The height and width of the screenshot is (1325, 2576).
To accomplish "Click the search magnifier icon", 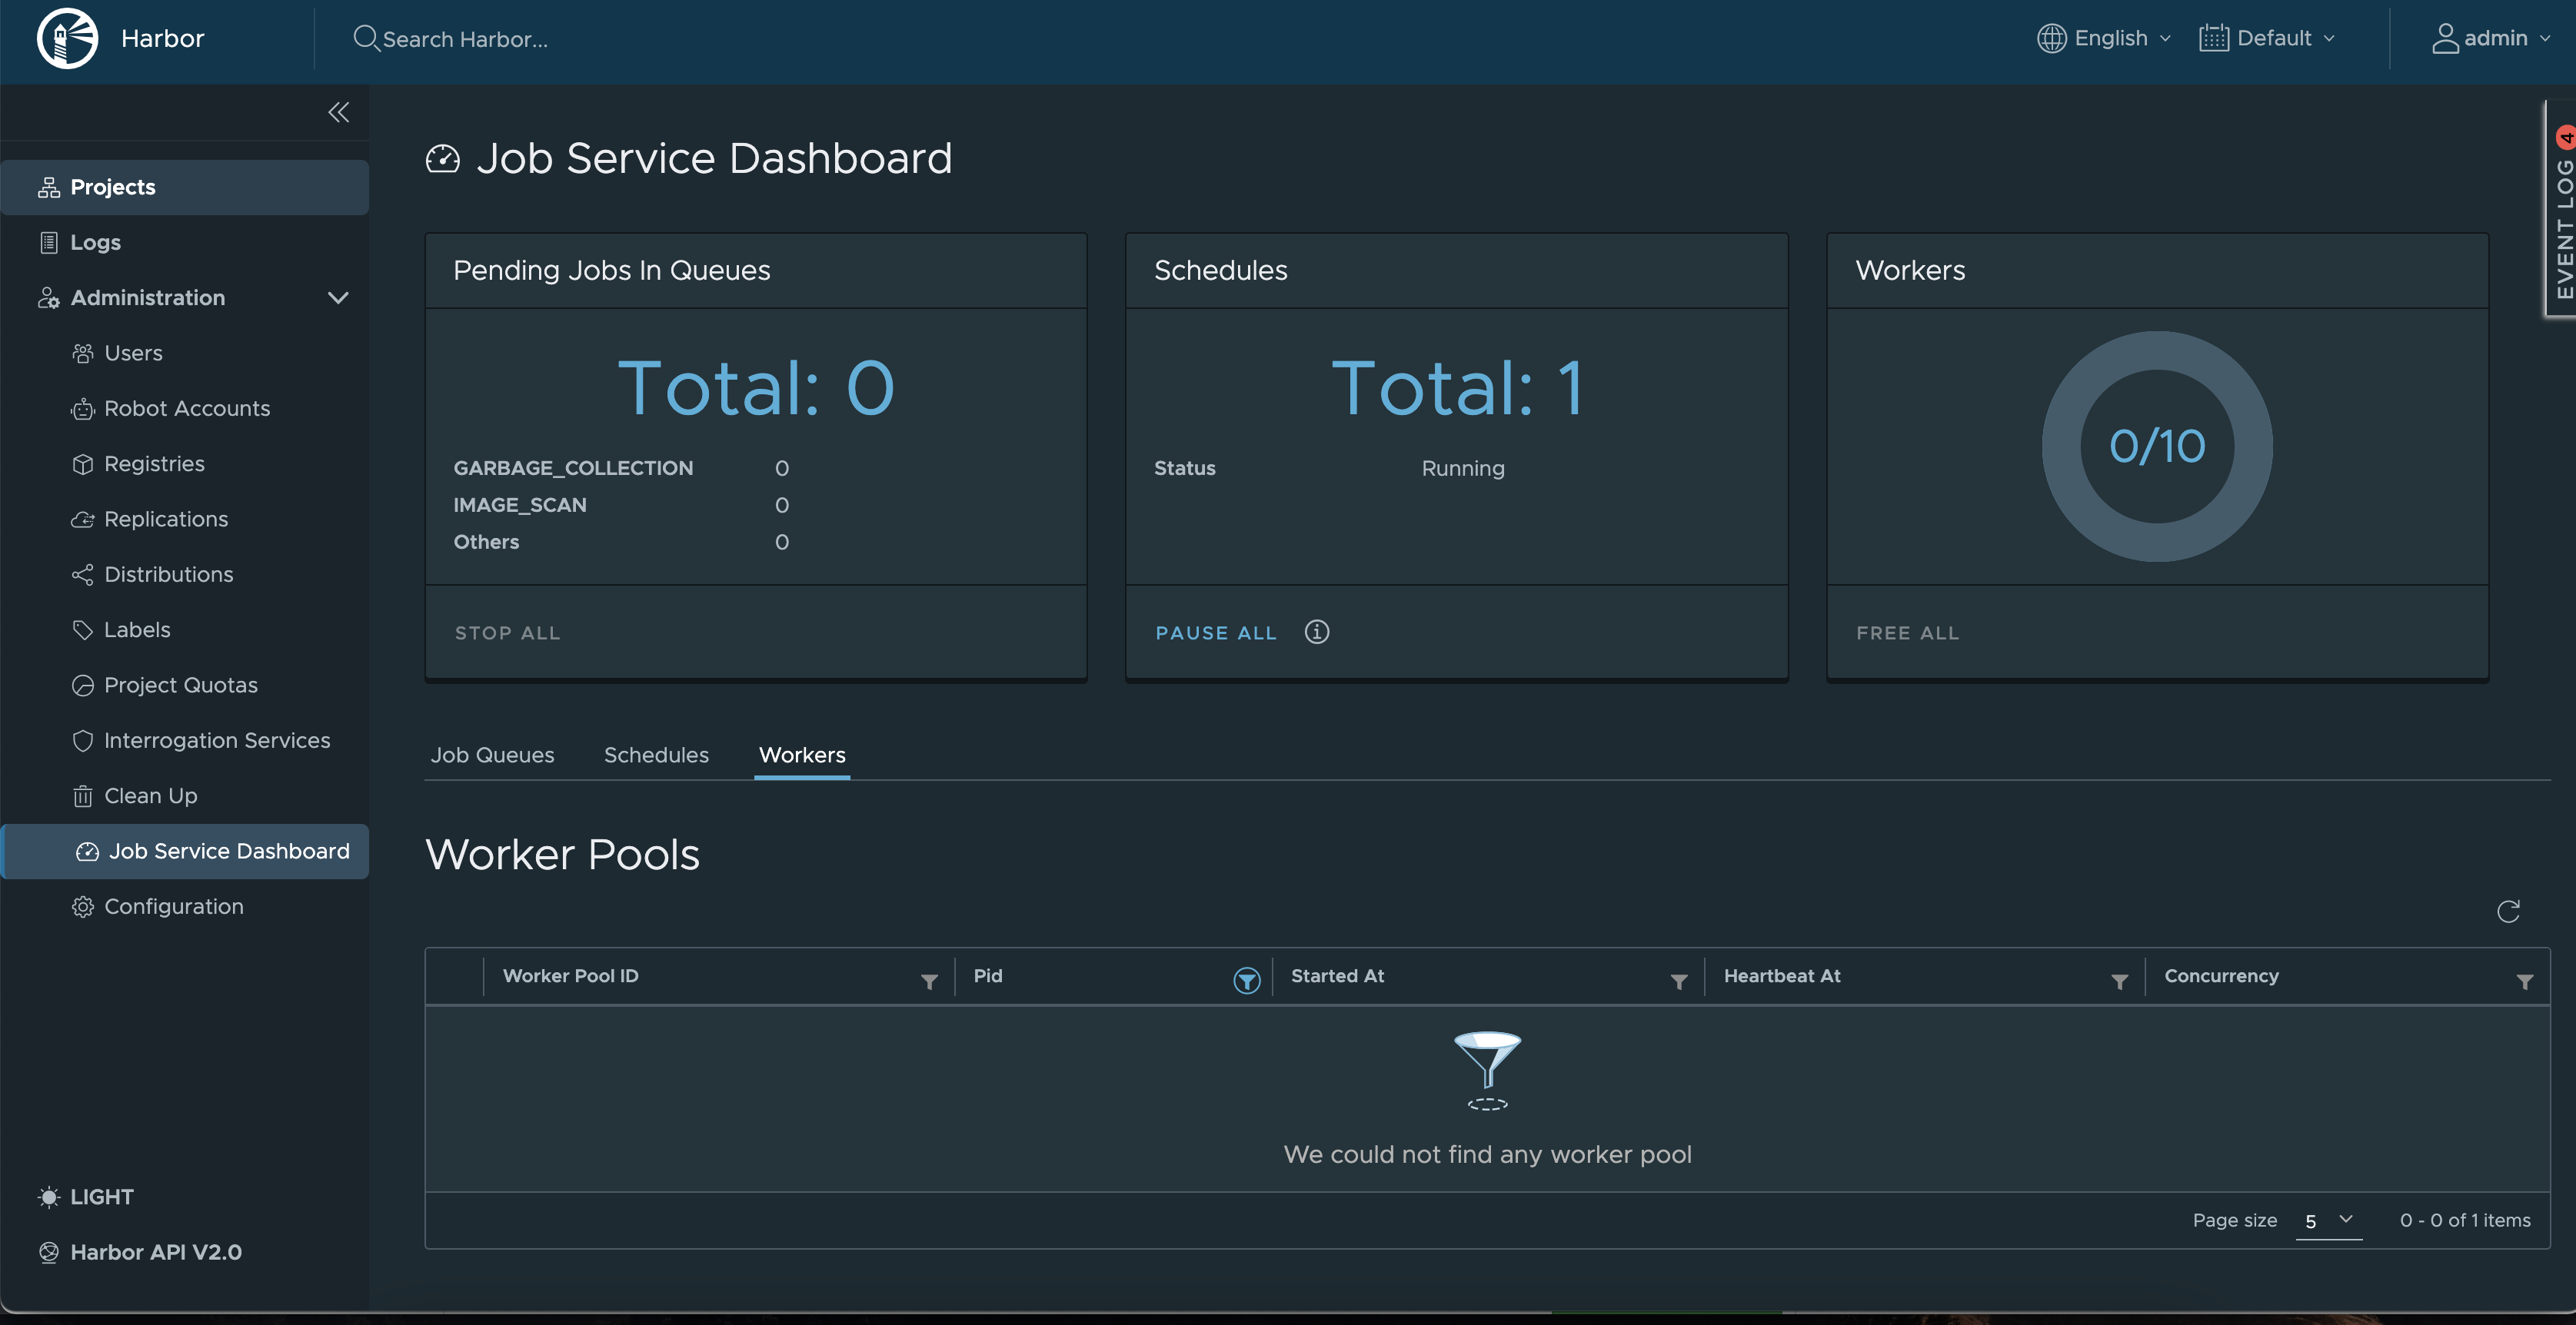I will [x=366, y=38].
